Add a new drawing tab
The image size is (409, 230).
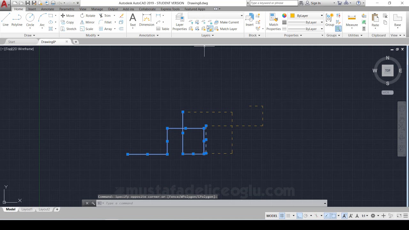76,42
